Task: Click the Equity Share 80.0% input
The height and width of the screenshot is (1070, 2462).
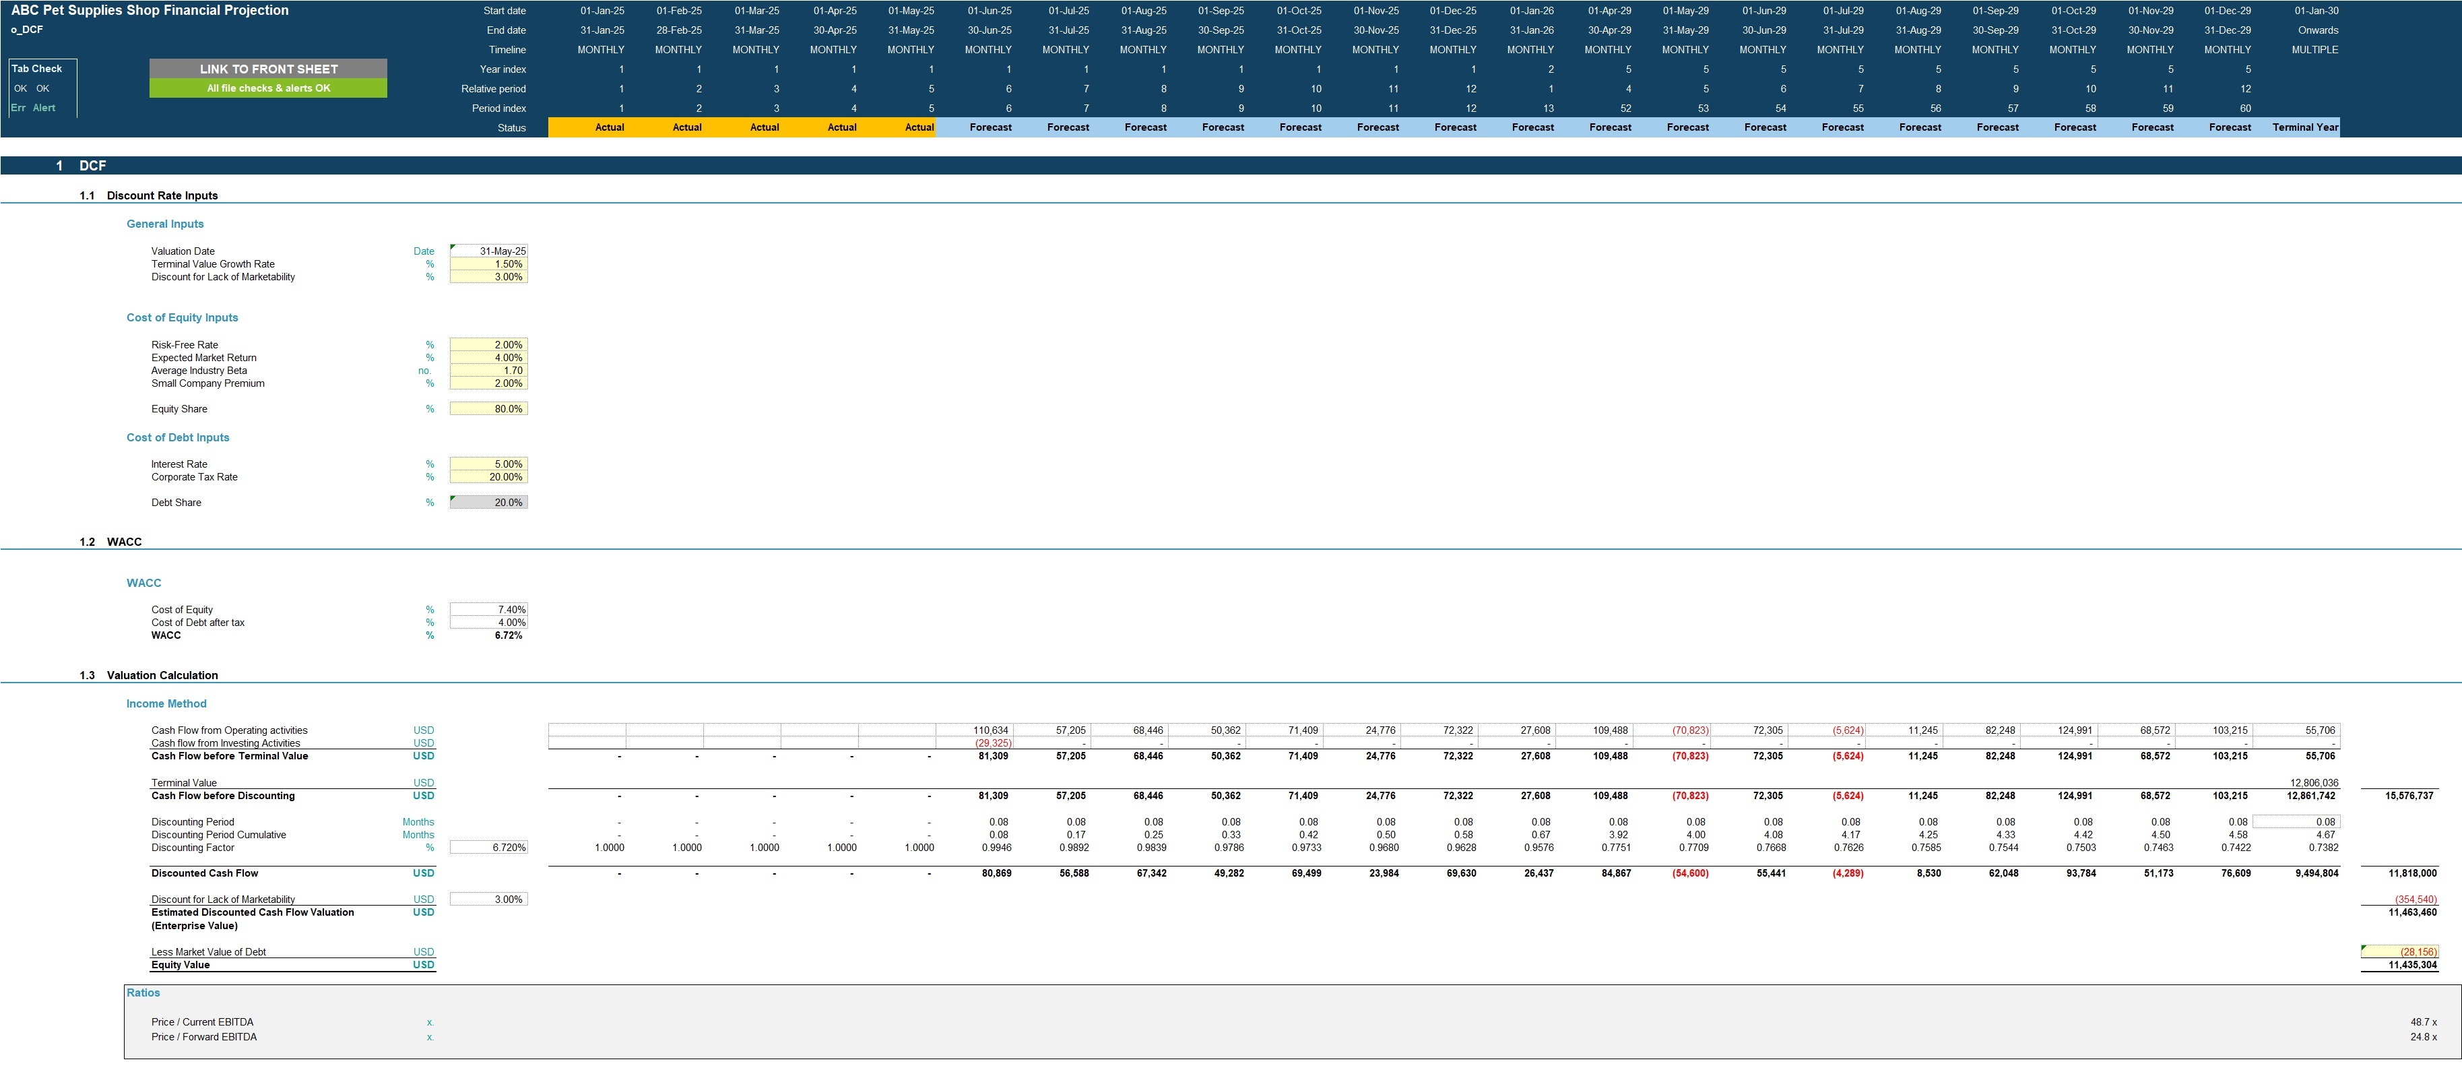Action: 488,409
